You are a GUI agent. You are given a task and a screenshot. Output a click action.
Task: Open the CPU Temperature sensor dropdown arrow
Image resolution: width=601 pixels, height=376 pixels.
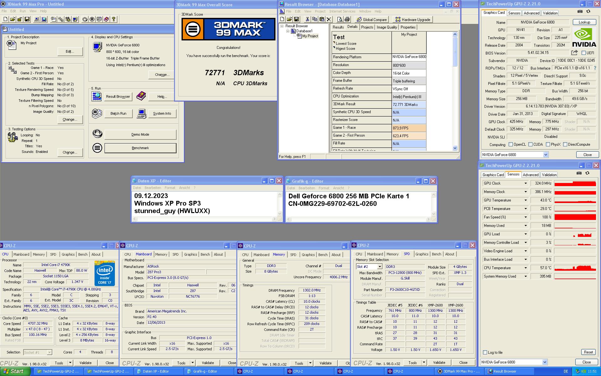526,268
